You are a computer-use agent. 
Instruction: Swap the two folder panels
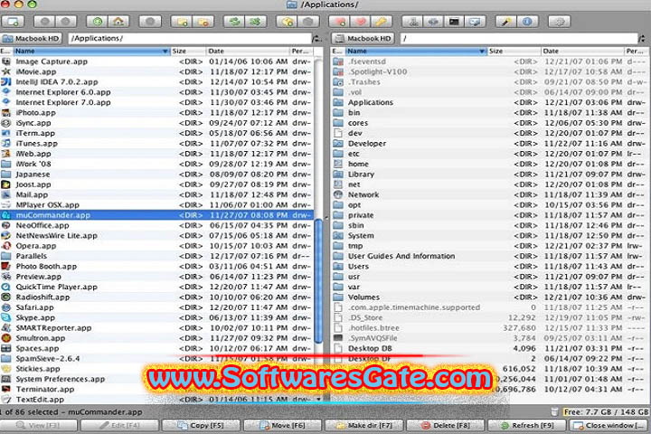tap(234, 22)
